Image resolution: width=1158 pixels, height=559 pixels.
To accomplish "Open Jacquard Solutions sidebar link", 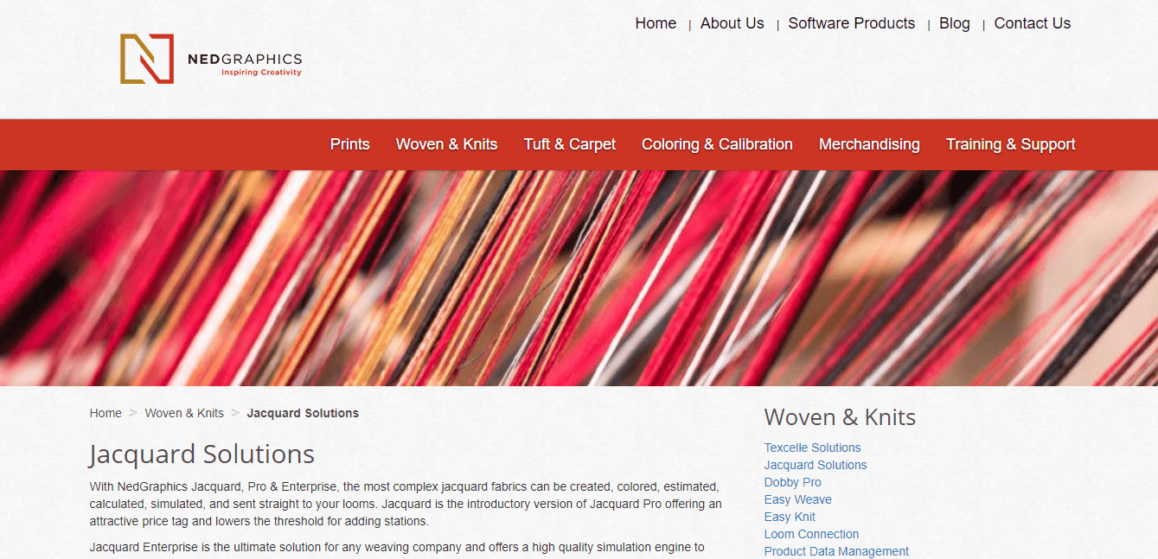I will [x=815, y=465].
